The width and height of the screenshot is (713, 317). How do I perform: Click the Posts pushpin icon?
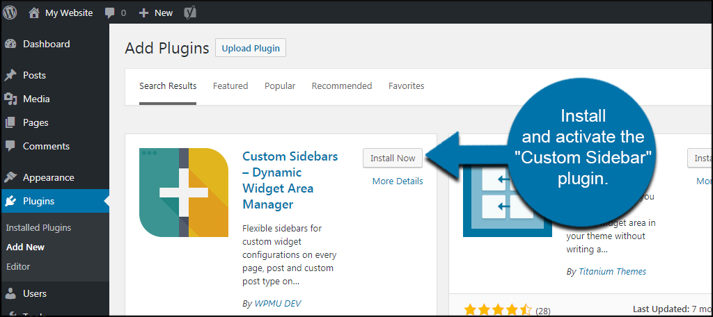click(10, 75)
